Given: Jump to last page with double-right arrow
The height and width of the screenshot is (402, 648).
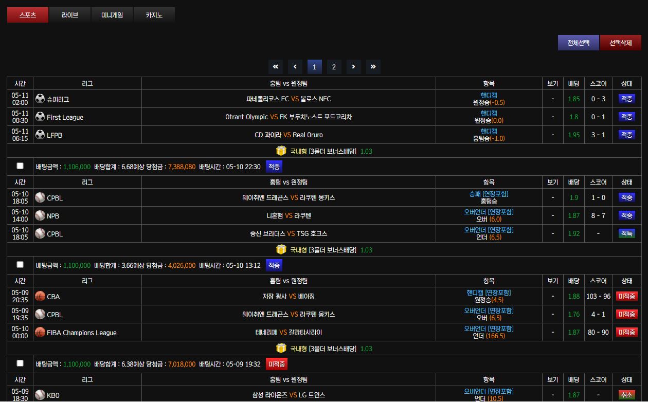Looking at the screenshot, I should [x=373, y=67].
